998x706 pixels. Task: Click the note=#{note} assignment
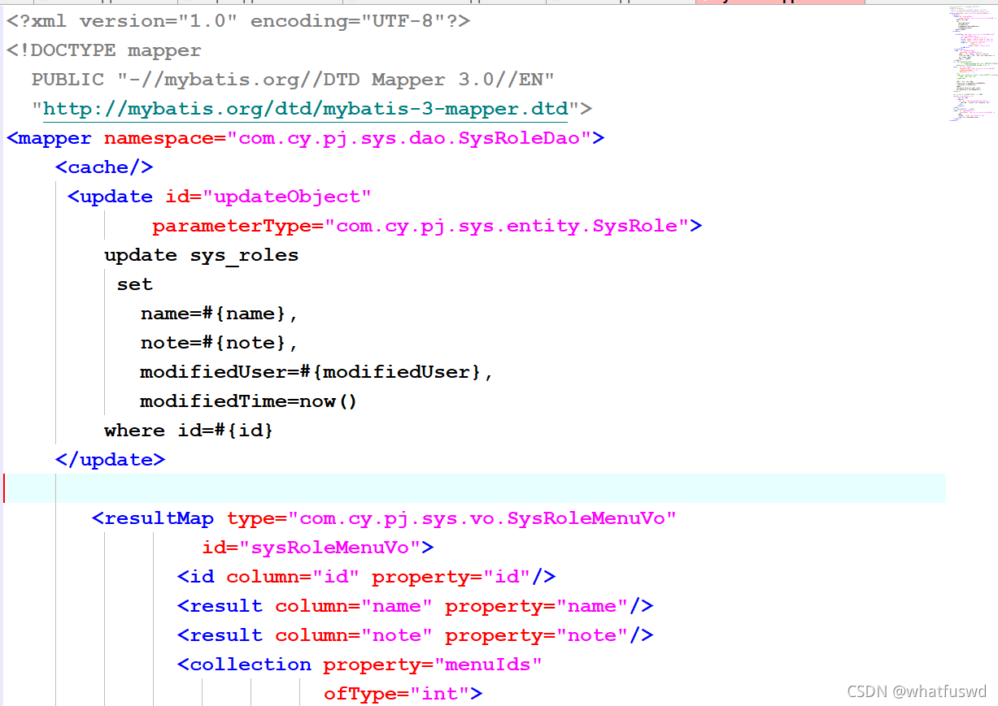click(220, 343)
